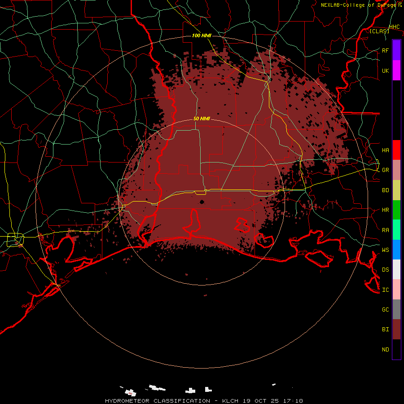
Task: Click the UK magenta legend swatch
Action: pyautogui.click(x=396, y=70)
